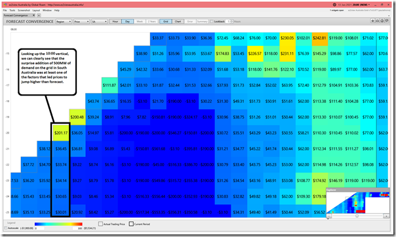This screenshot has width=396, height=237.
Task: Click the legend colour gradient bar
Action: (58, 224)
